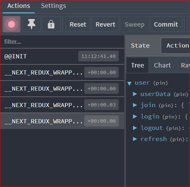Expand the login node arrow
This screenshot has height=187, width=190.
135,117
